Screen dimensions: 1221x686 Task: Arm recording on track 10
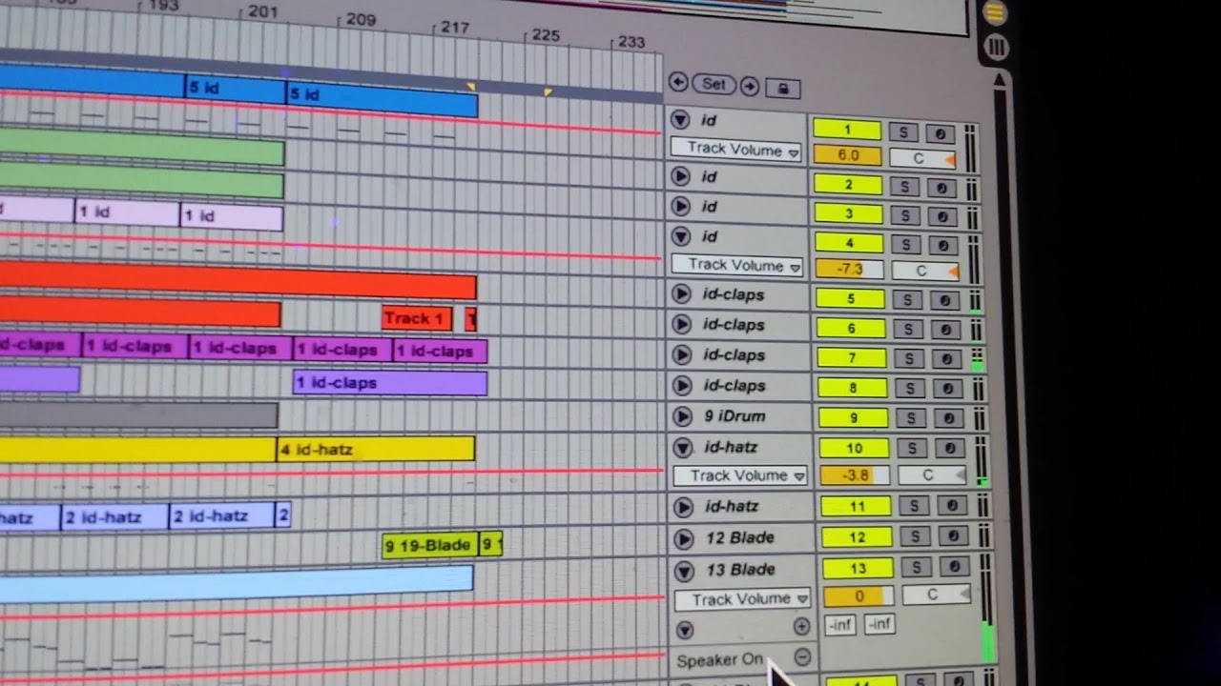click(x=949, y=448)
